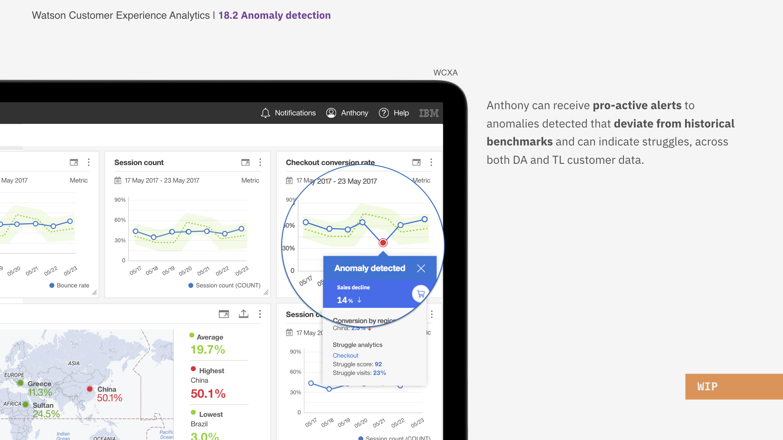The height and width of the screenshot is (440, 783).
Task: Grab the Bounce rate widget resize handle
Action: (95, 293)
